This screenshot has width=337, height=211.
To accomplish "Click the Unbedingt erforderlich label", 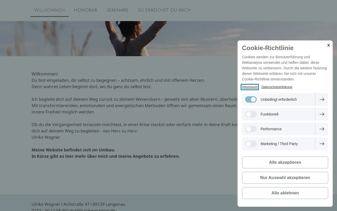I will coord(279,99).
